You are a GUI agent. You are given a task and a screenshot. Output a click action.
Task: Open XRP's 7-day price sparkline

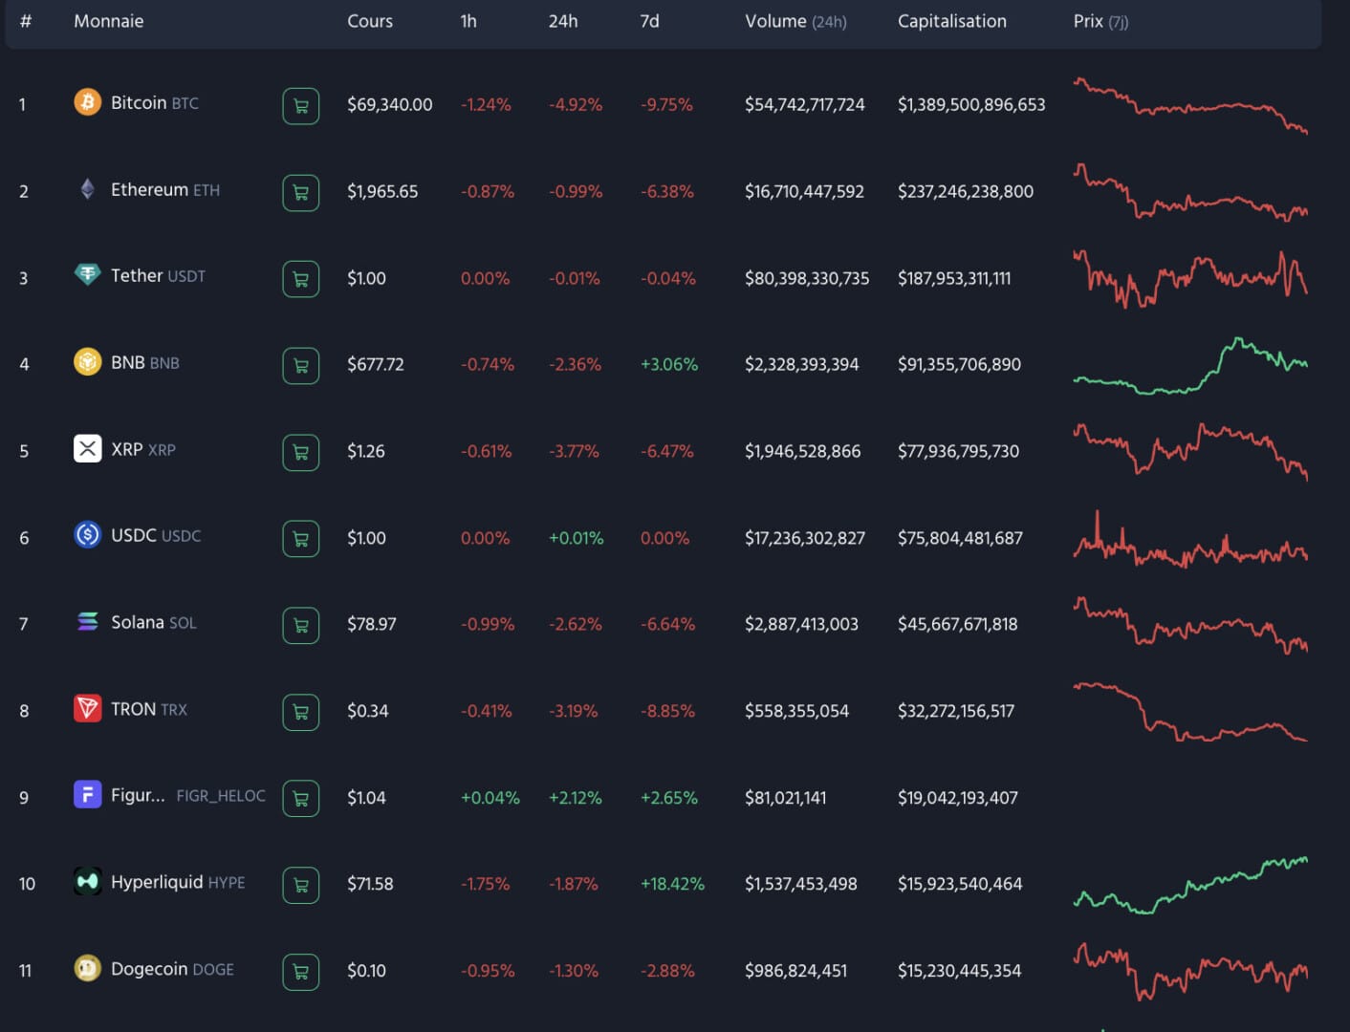pos(1190,450)
